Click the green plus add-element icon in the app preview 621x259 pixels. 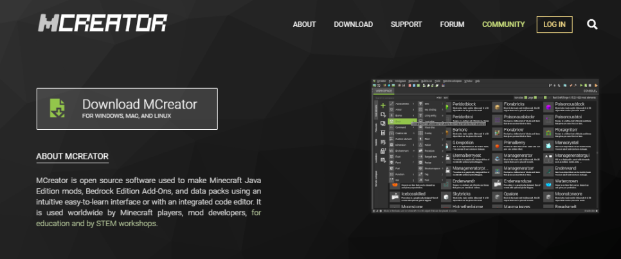click(x=383, y=105)
